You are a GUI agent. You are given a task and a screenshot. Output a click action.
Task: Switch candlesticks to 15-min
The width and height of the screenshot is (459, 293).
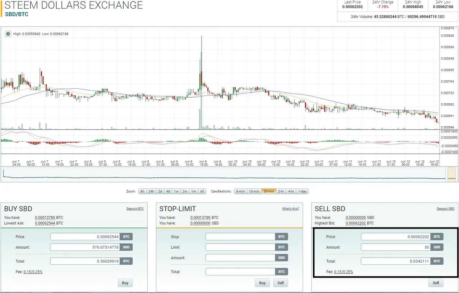click(x=254, y=191)
